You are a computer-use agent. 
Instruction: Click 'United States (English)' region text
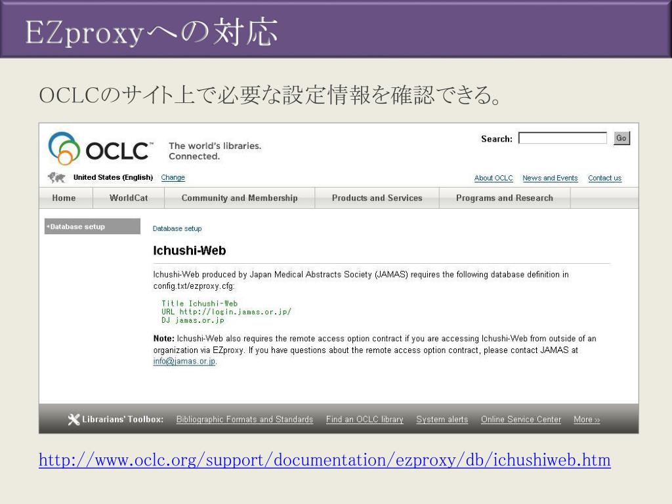point(113,177)
